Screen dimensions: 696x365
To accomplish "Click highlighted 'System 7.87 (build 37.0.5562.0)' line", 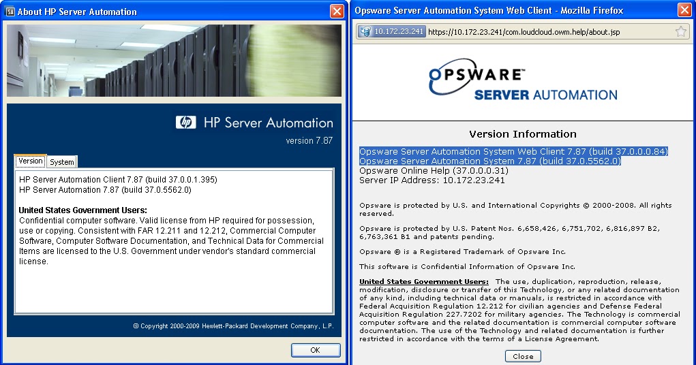I will (490, 161).
